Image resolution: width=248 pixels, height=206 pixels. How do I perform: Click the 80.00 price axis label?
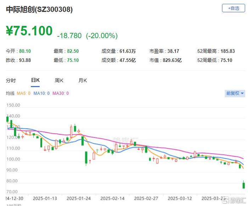[12, 181]
